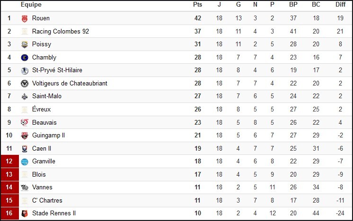Open the Racing Colombes 92 team link
The image size is (353, 221).
tap(60, 32)
